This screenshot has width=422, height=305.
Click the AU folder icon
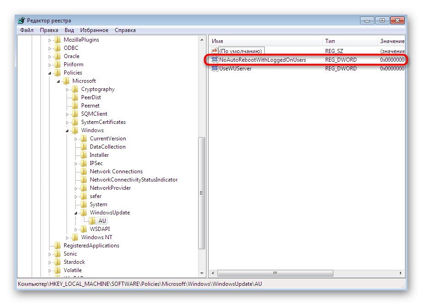[93, 221]
